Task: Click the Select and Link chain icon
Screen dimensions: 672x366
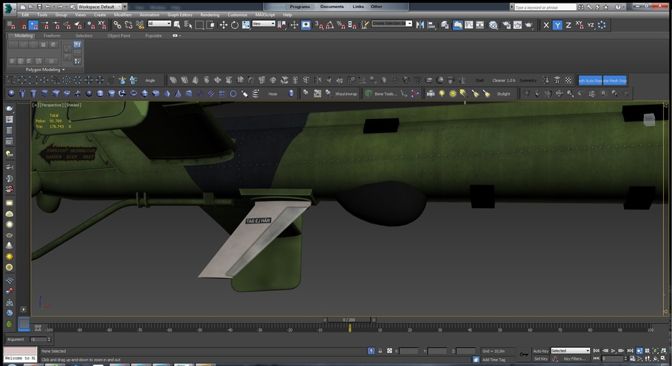Action: 117,25
